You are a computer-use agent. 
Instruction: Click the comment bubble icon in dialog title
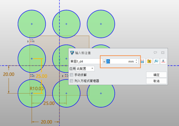[155, 52]
